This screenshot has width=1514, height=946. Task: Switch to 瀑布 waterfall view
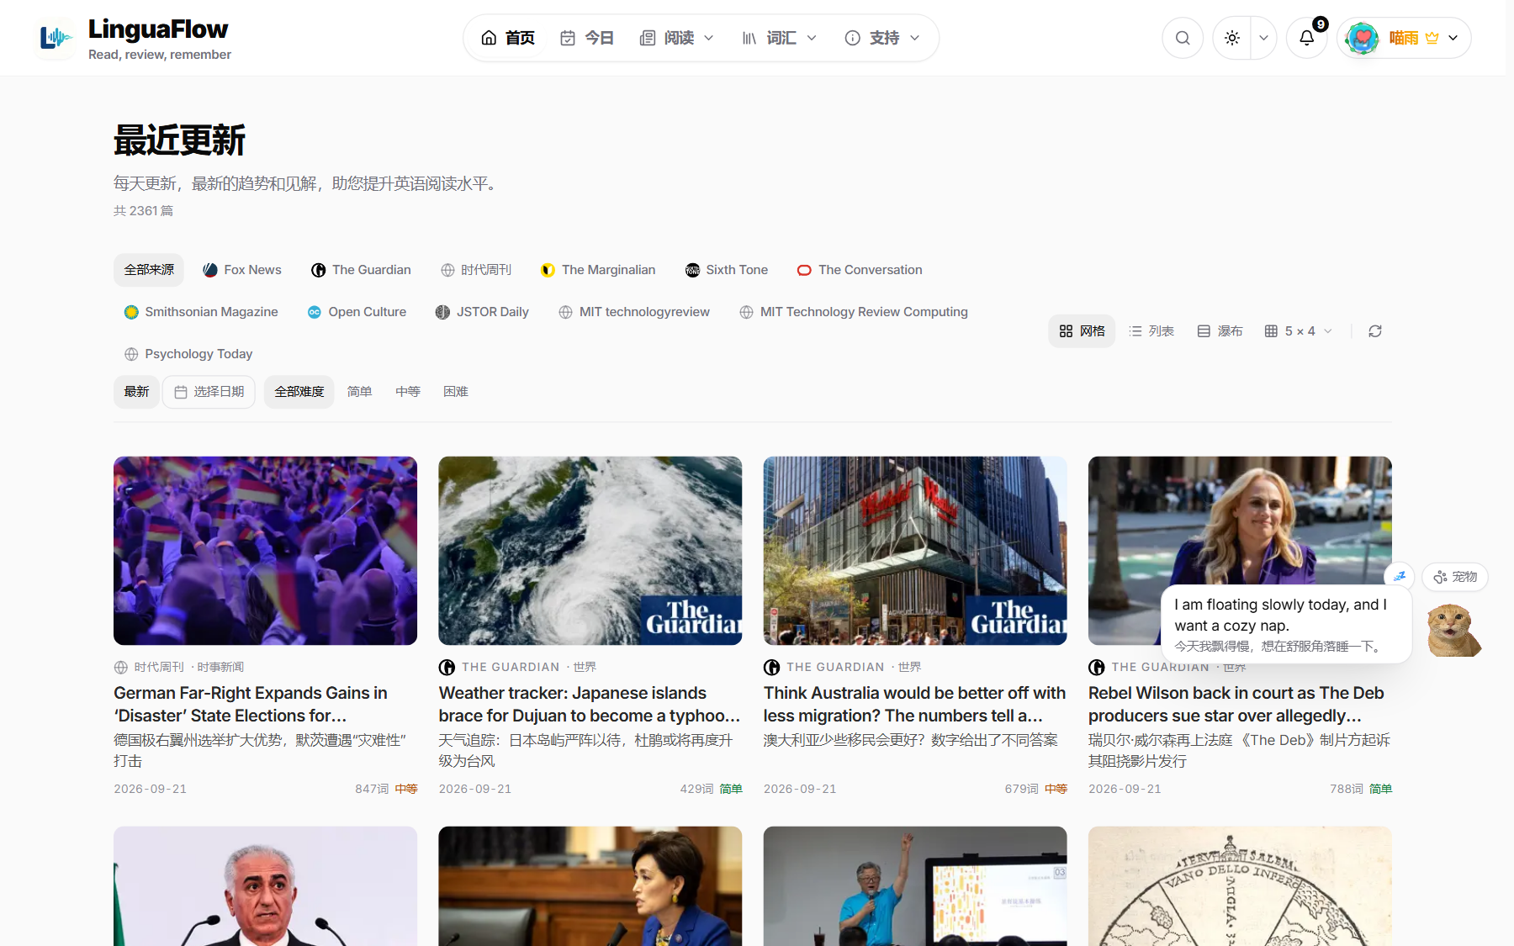[1220, 331]
